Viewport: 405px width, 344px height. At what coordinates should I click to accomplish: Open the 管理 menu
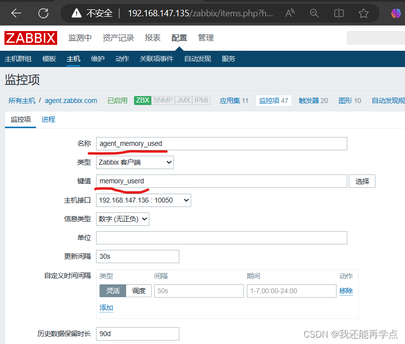pyautogui.click(x=206, y=38)
